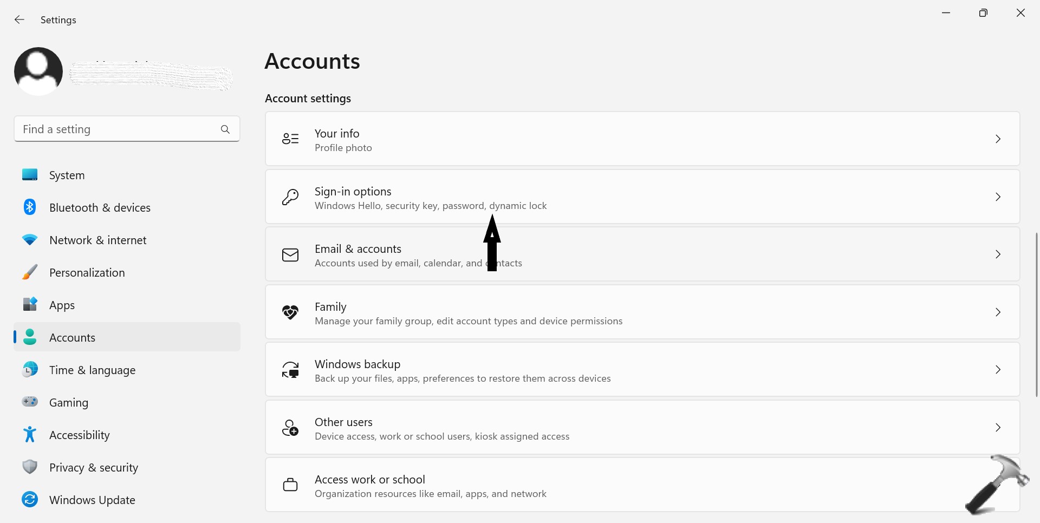Open System settings in sidebar

pos(67,175)
